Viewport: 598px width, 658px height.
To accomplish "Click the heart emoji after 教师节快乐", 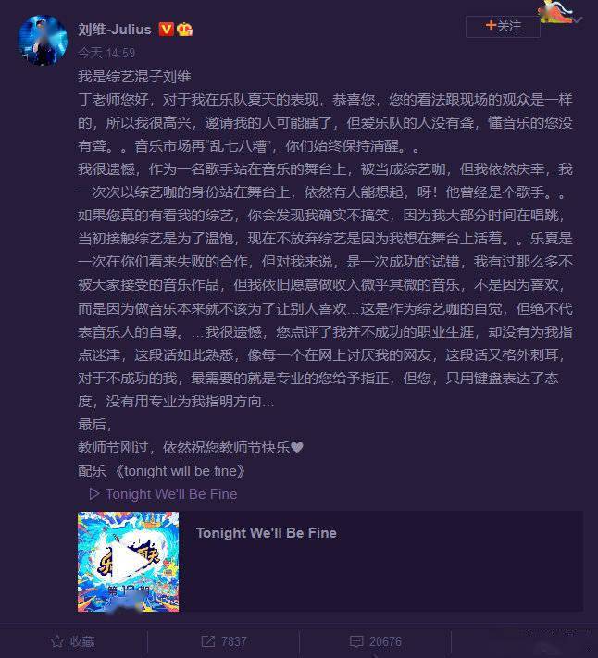I will 297,447.
